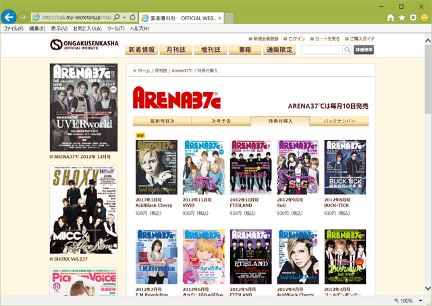
Task: Open the 月刊誌 navigation button
Action: (176, 49)
